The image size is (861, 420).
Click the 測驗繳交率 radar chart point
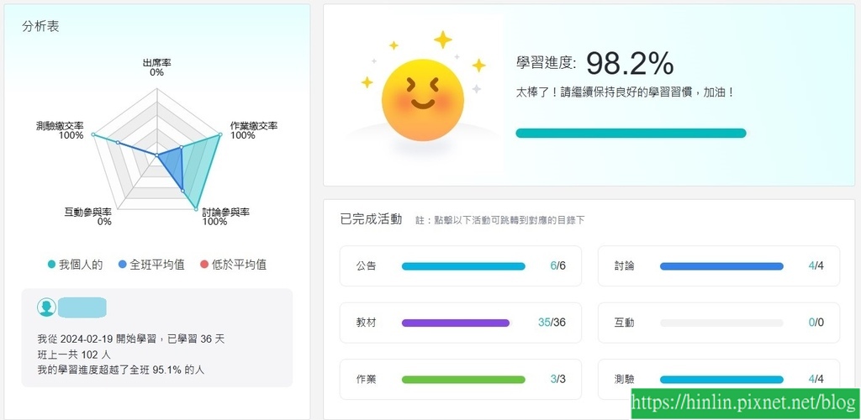[92, 134]
